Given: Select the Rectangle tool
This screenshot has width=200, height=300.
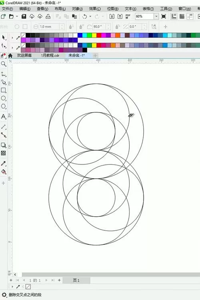Looking at the screenshot, I should 4,90.
